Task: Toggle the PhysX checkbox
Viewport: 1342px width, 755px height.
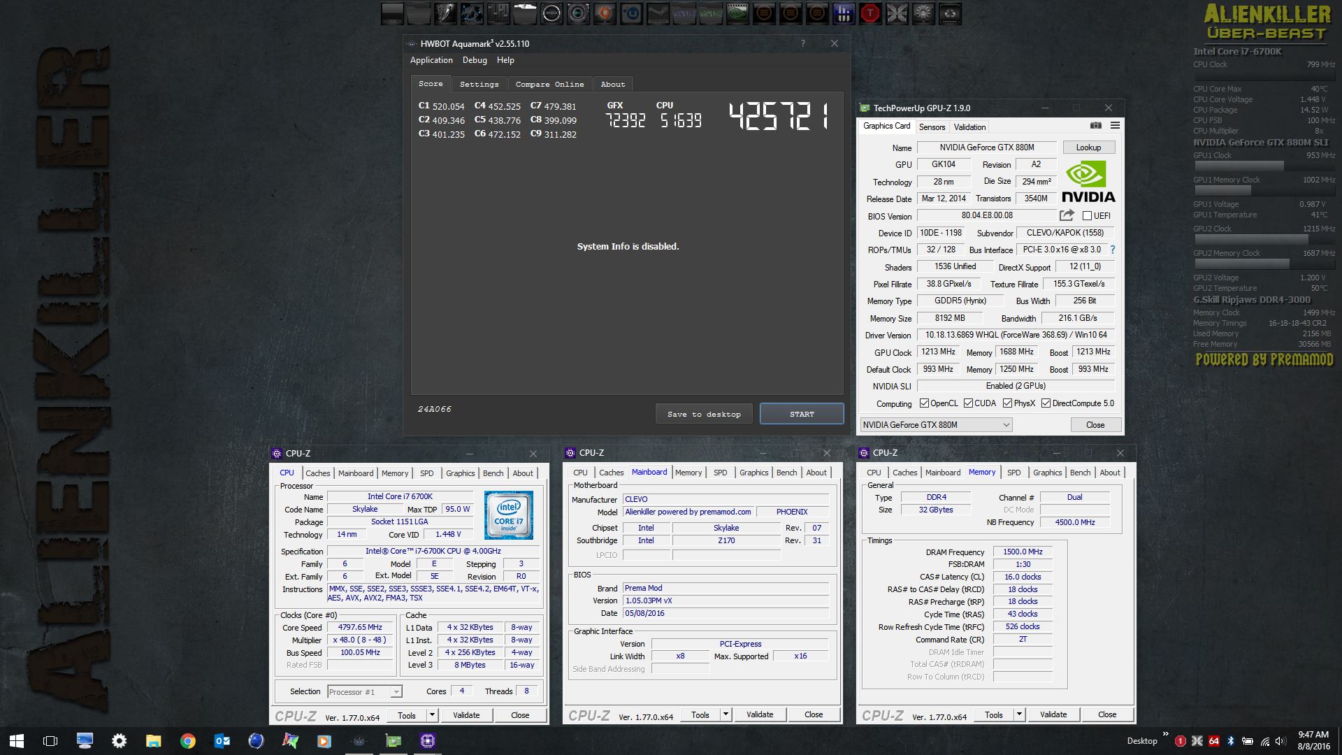Action: click(1007, 403)
